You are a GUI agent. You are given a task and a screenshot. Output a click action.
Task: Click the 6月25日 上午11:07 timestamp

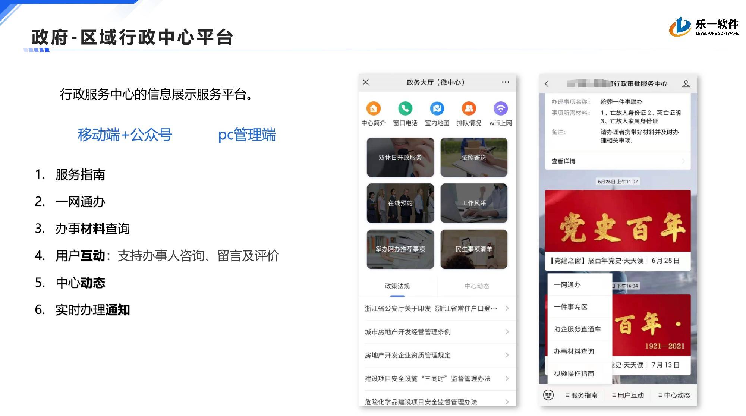[x=618, y=182]
